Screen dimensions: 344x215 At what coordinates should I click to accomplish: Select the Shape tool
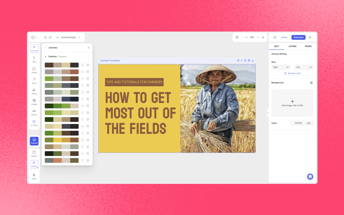pyautogui.click(x=34, y=70)
